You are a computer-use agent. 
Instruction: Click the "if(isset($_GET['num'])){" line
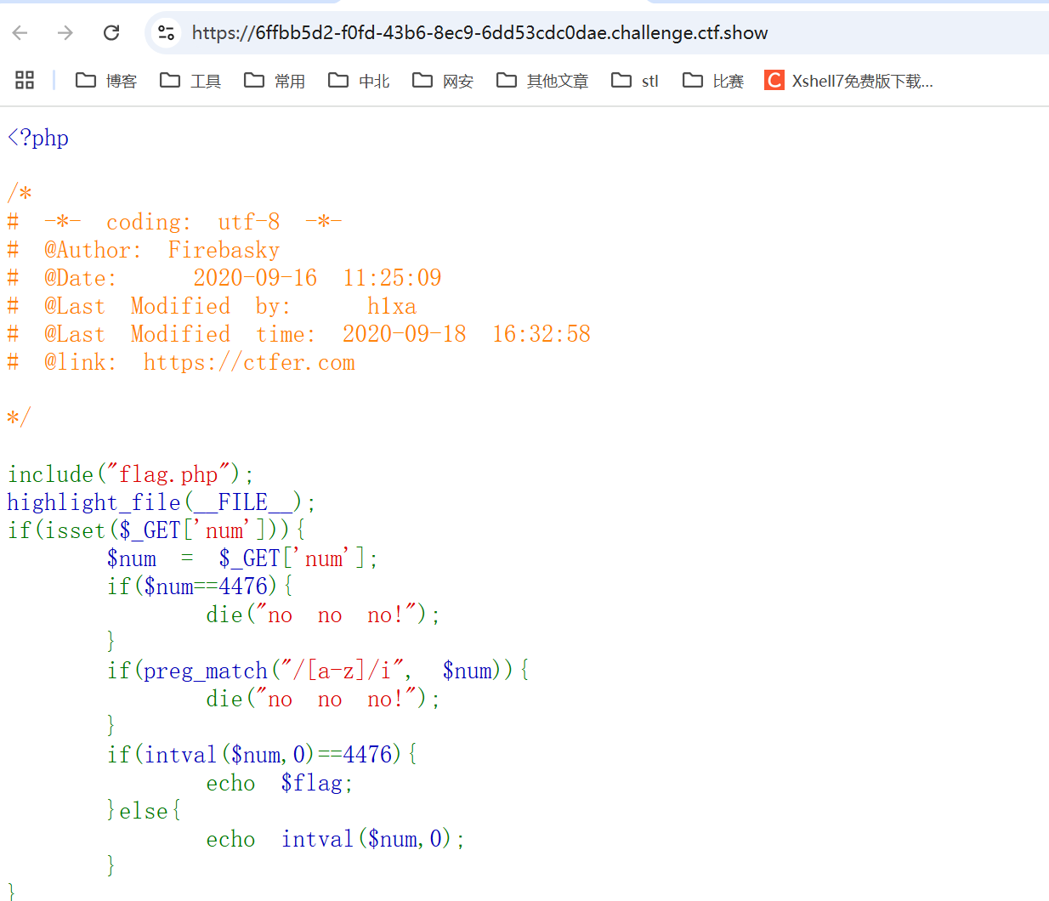click(156, 530)
